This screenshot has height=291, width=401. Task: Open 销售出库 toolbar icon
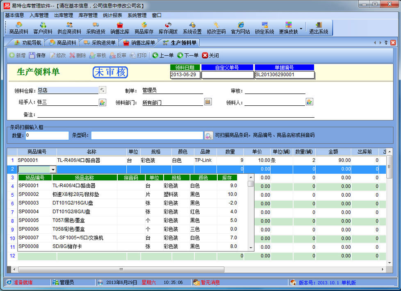tap(120, 28)
